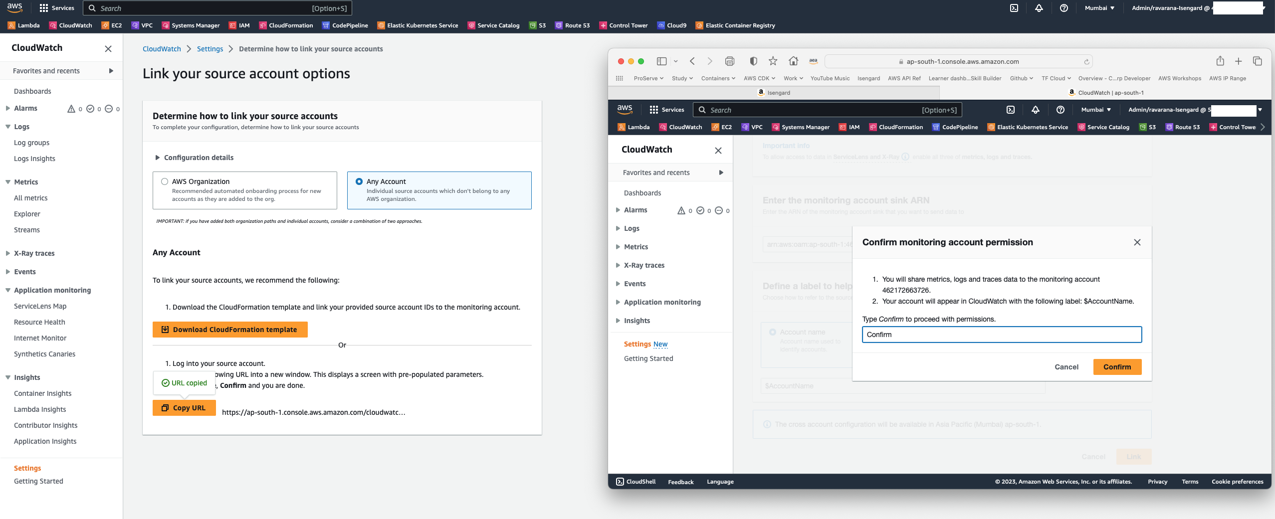Open All metrics in main sidebar
Viewport: 1275px width, 519px height.
[x=31, y=198]
